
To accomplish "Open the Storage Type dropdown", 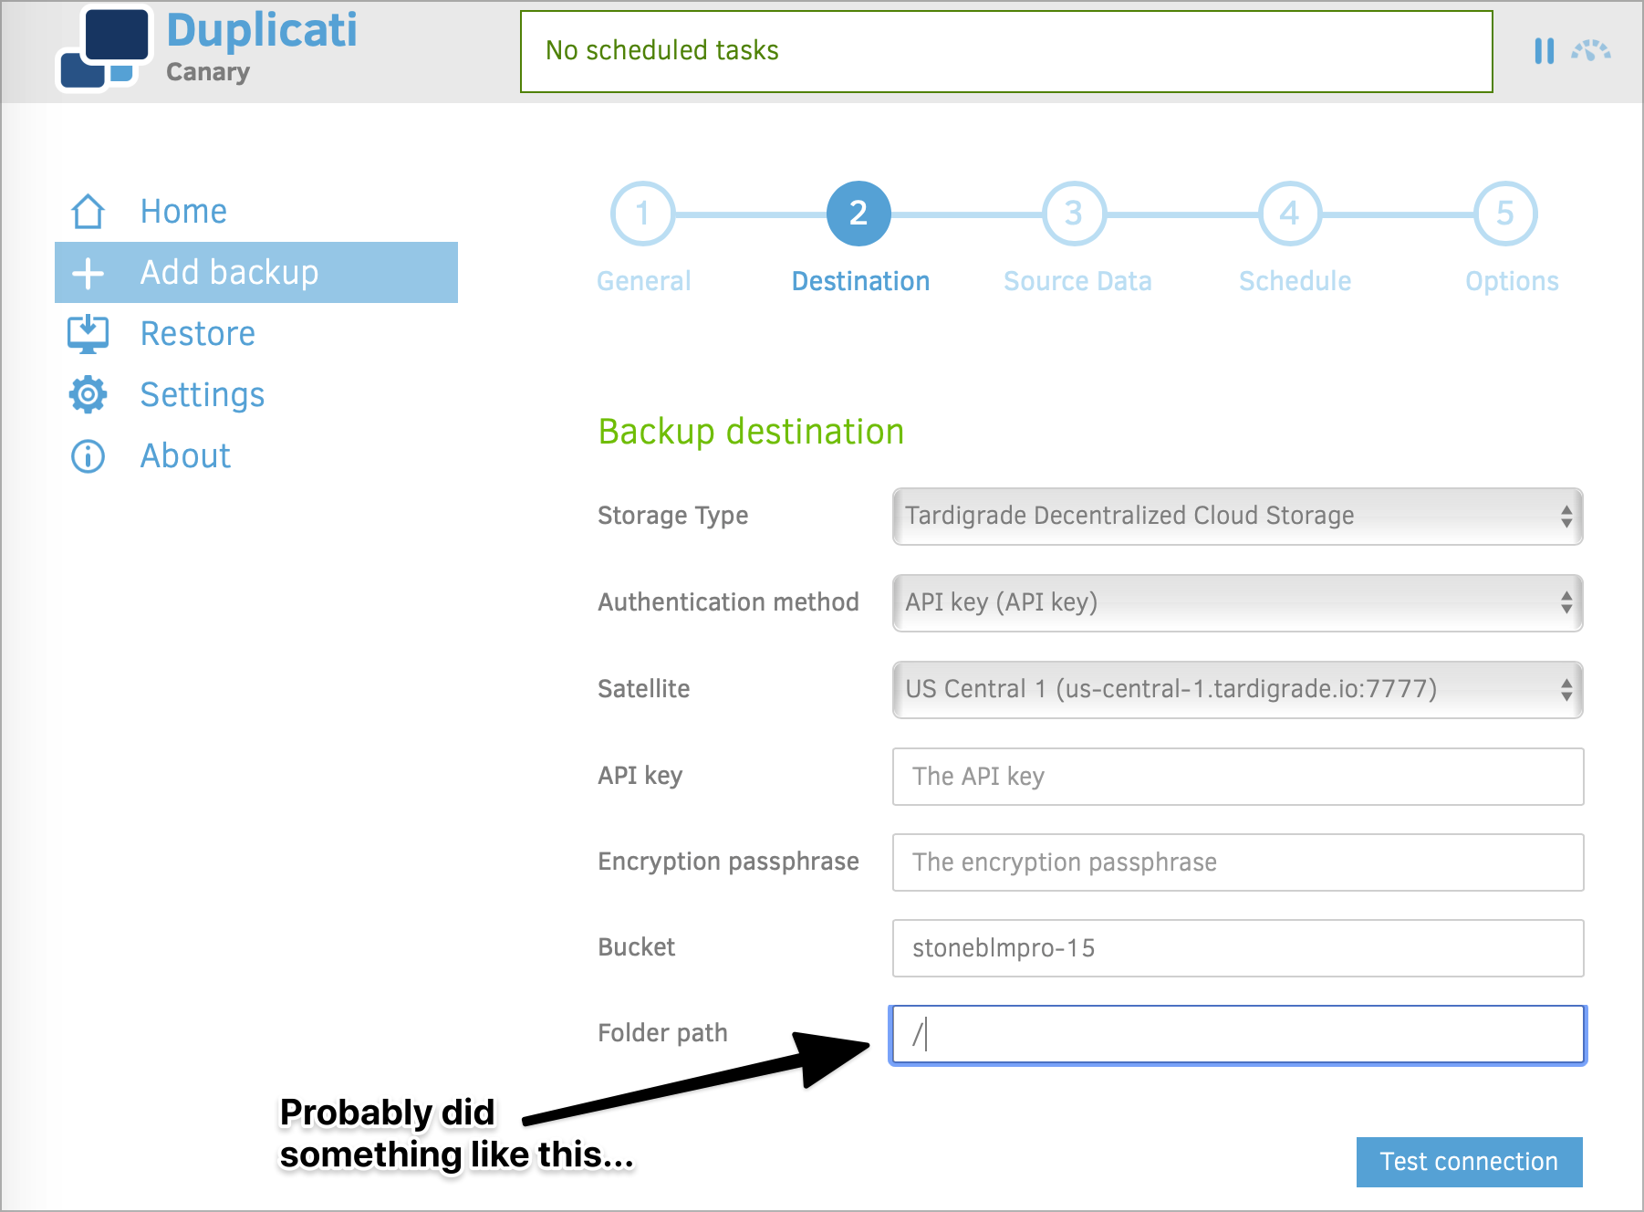I will (x=1237, y=517).
